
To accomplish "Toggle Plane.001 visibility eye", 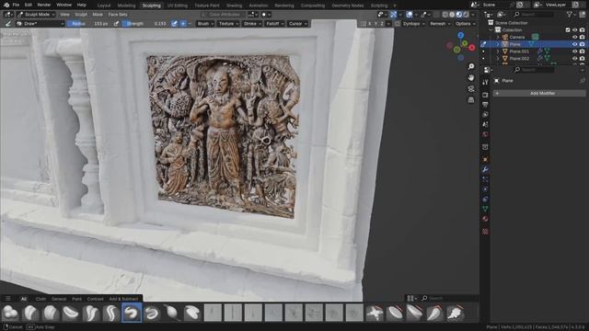I will pyautogui.click(x=574, y=51).
